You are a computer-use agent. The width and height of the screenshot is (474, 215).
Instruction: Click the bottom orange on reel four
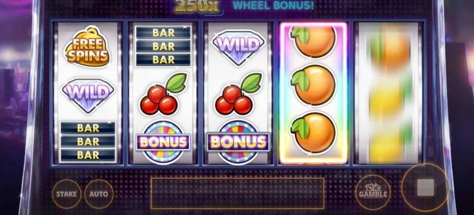click(x=313, y=132)
